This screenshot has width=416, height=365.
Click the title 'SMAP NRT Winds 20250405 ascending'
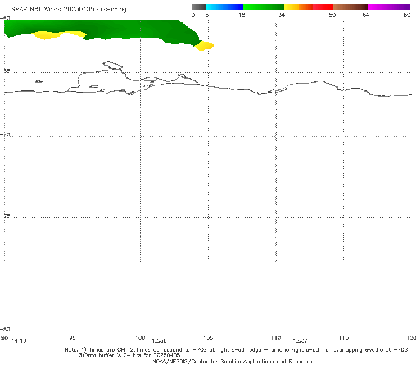[x=69, y=9]
